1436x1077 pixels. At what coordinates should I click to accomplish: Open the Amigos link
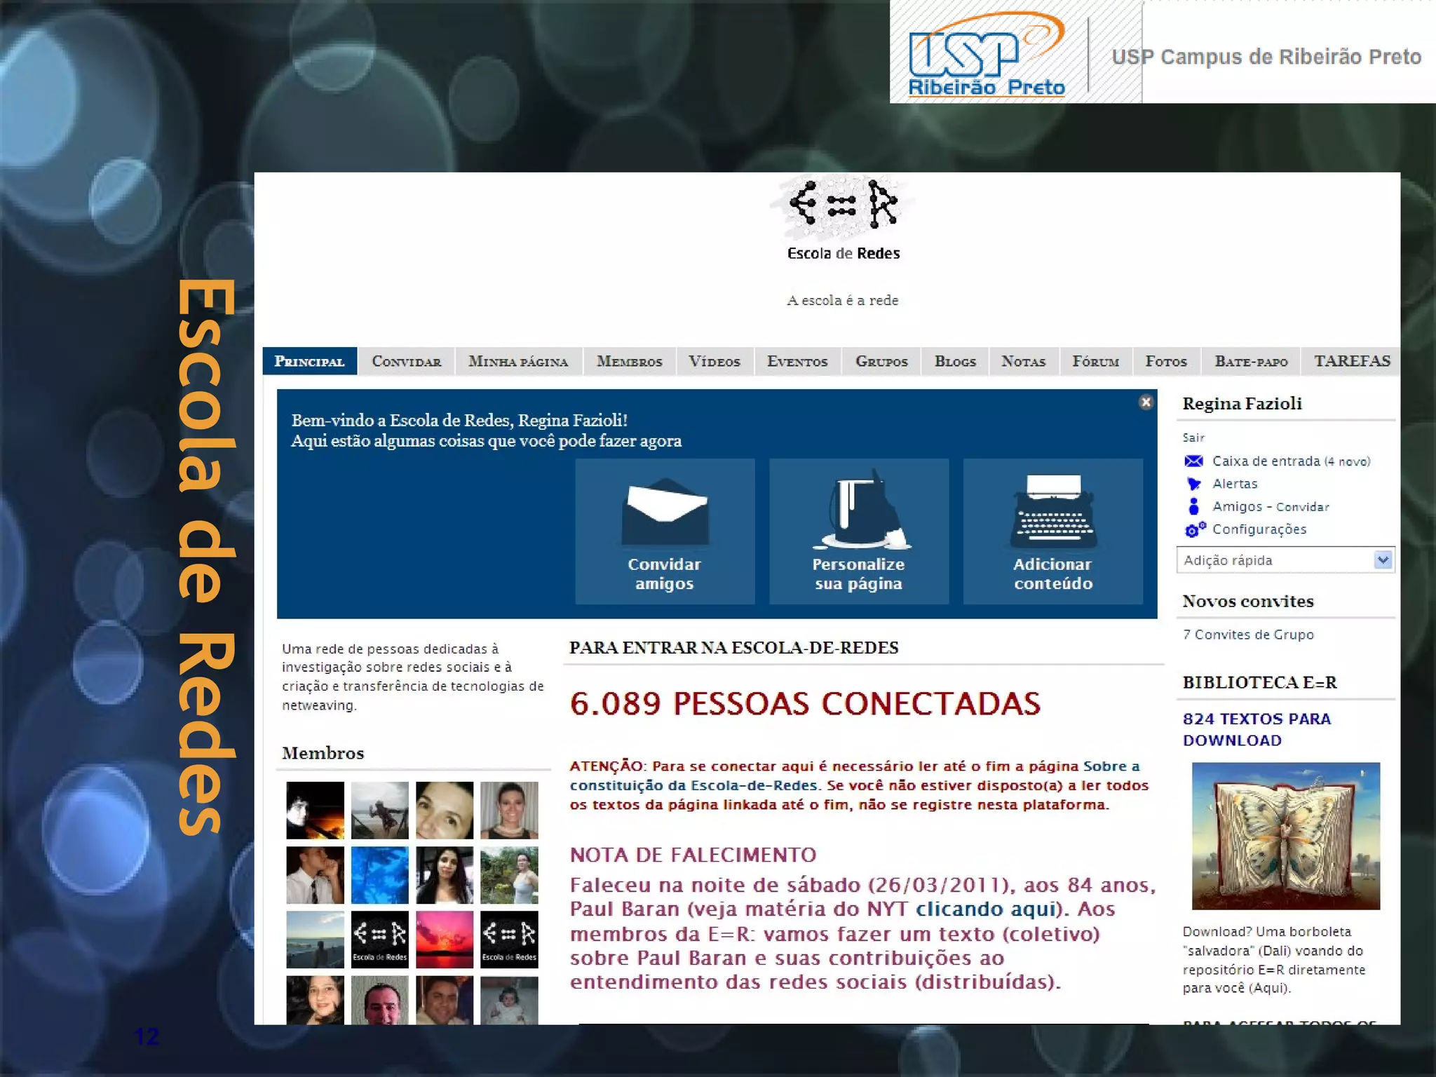coord(1237,506)
